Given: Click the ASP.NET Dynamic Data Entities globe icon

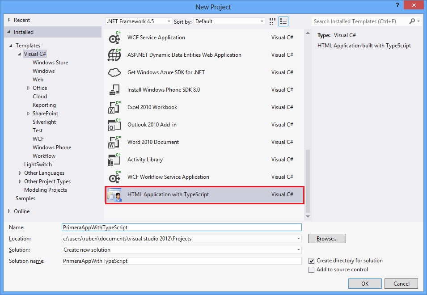Looking at the screenshot, I should (114, 55).
